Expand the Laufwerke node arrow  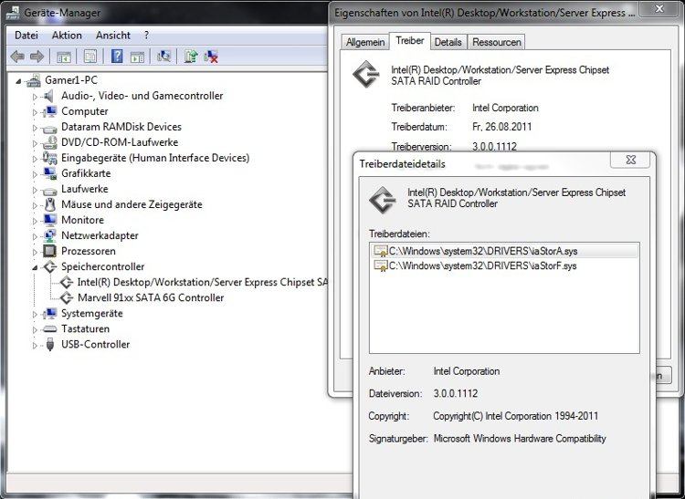click(35, 190)
